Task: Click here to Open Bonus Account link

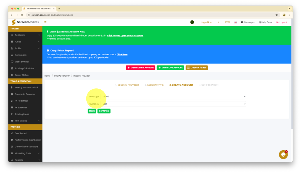Action: (x=125, y=36)
